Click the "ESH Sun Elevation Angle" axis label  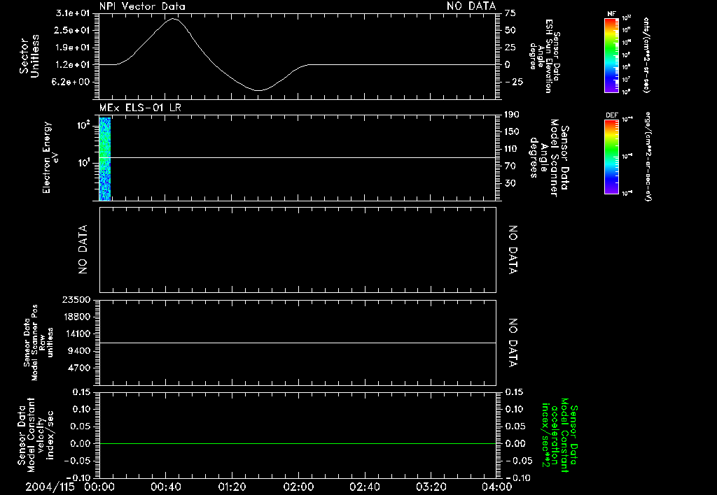click(x=545, y=56)
